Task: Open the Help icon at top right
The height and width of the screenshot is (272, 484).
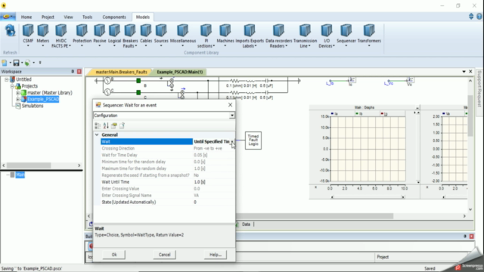Action: tap(479, 17)
